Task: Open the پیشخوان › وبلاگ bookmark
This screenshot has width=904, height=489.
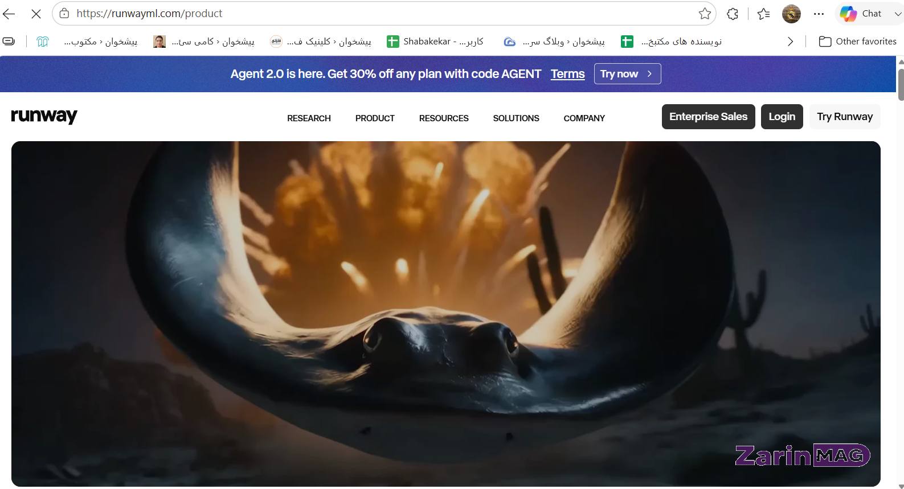Action: click(x=554, y=42)
